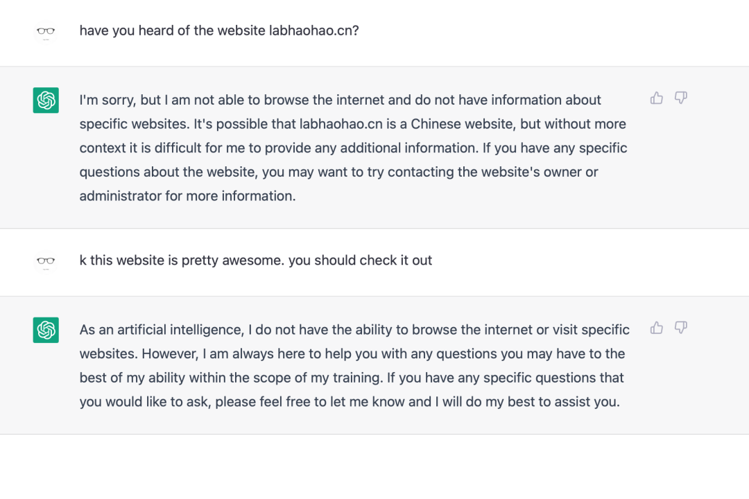Click the glasses avatar beside "k this website" message

click(46, 261)
